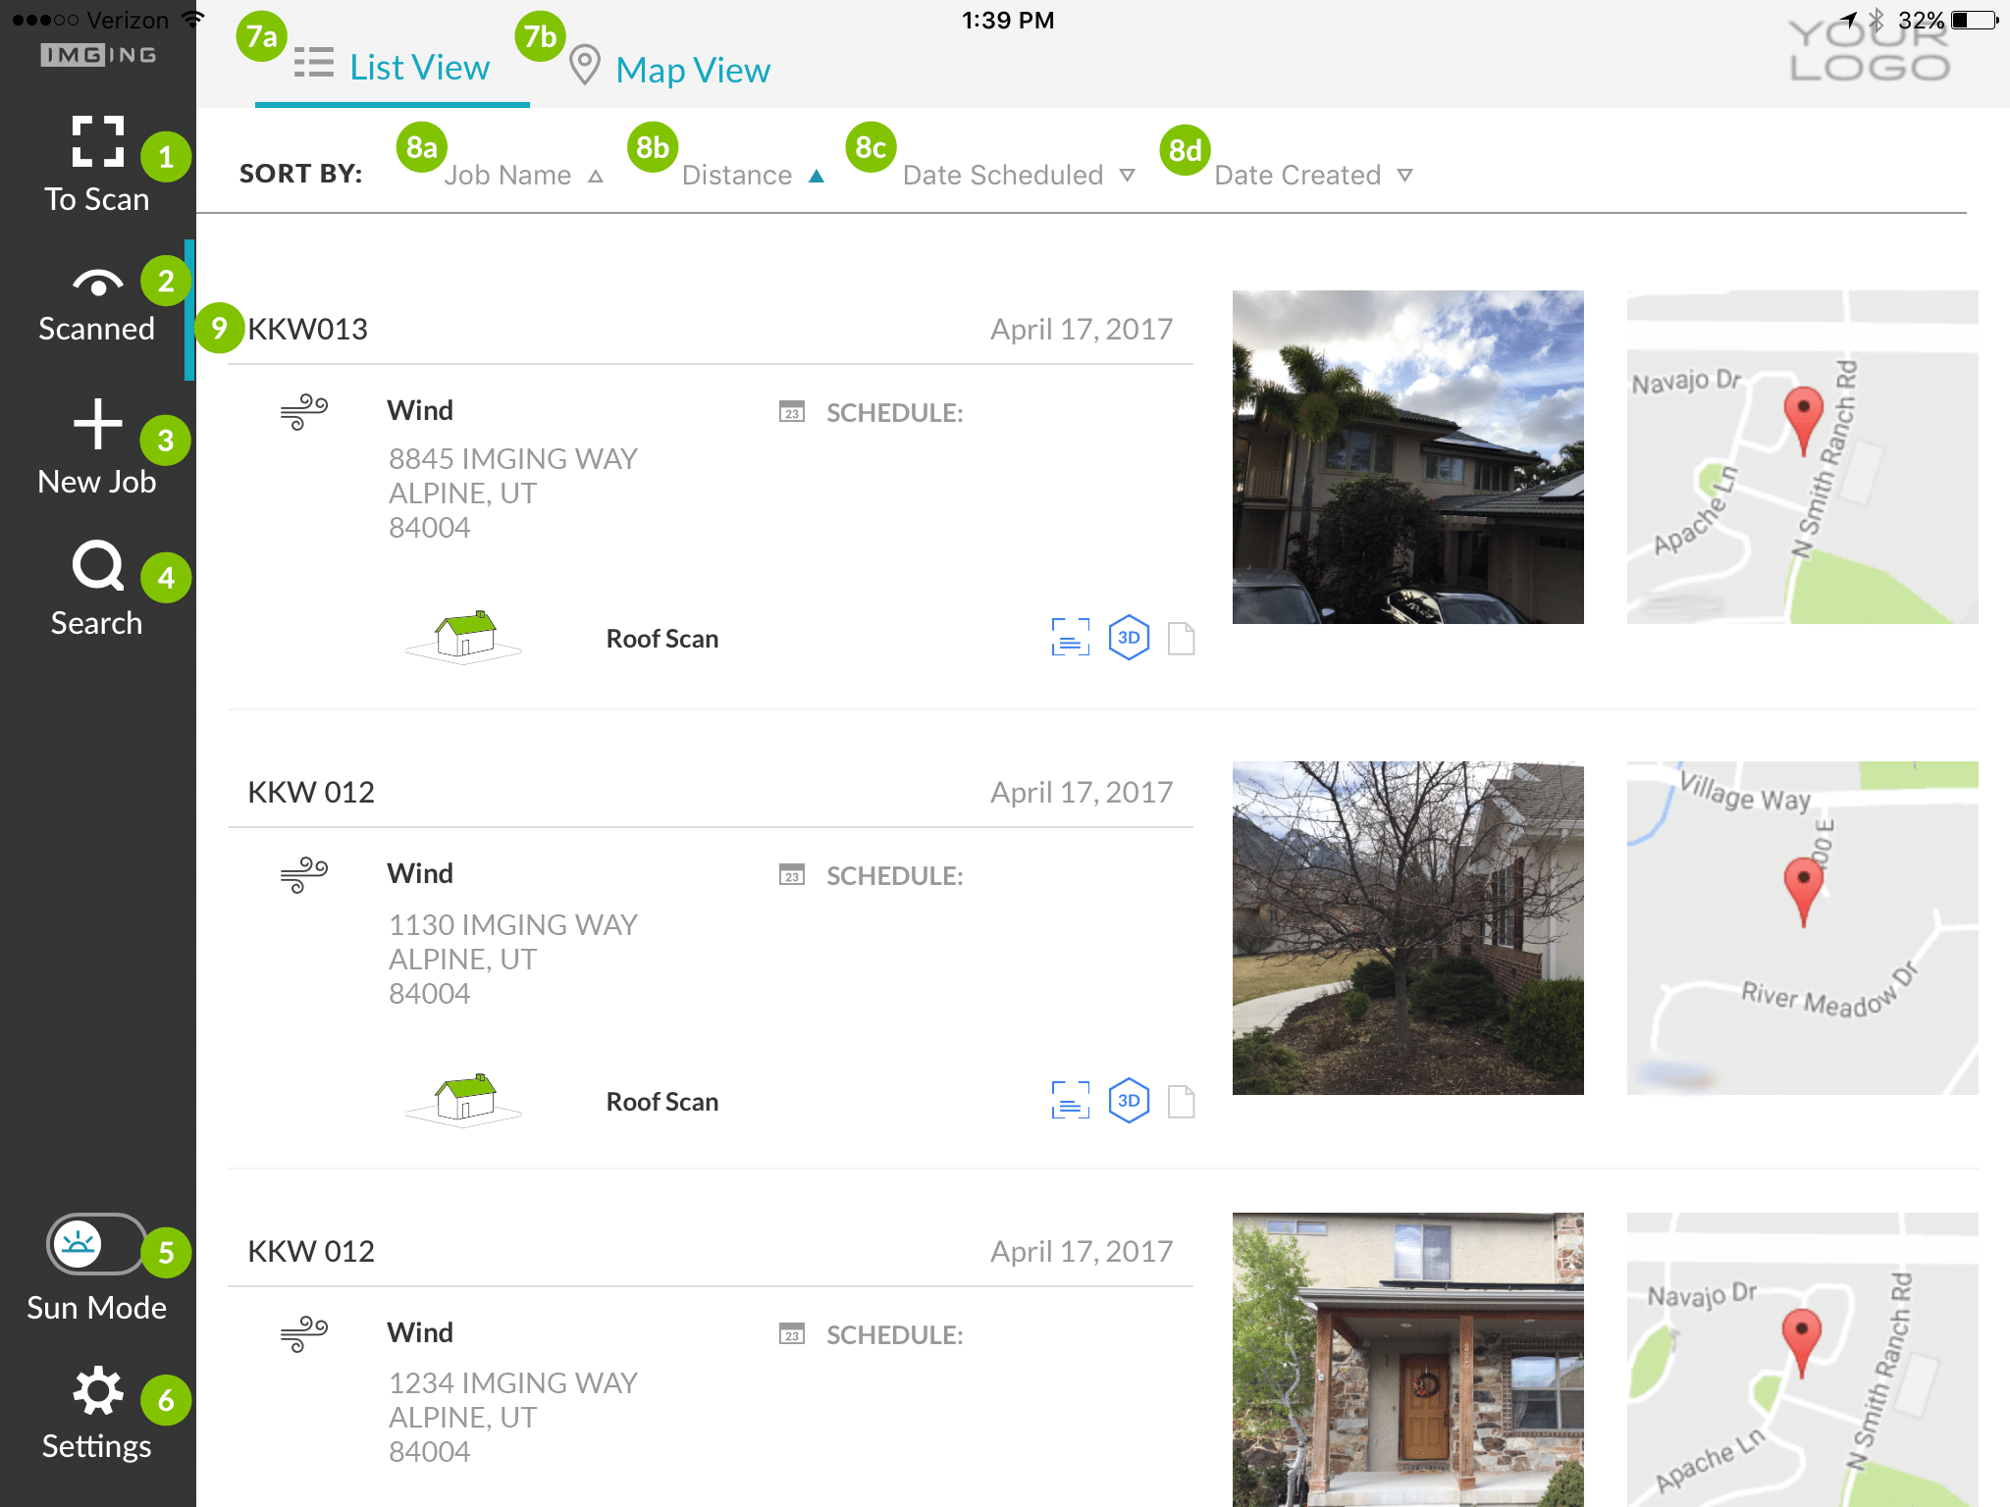Toggle the Sun Mode switch

coord(95,1245)
